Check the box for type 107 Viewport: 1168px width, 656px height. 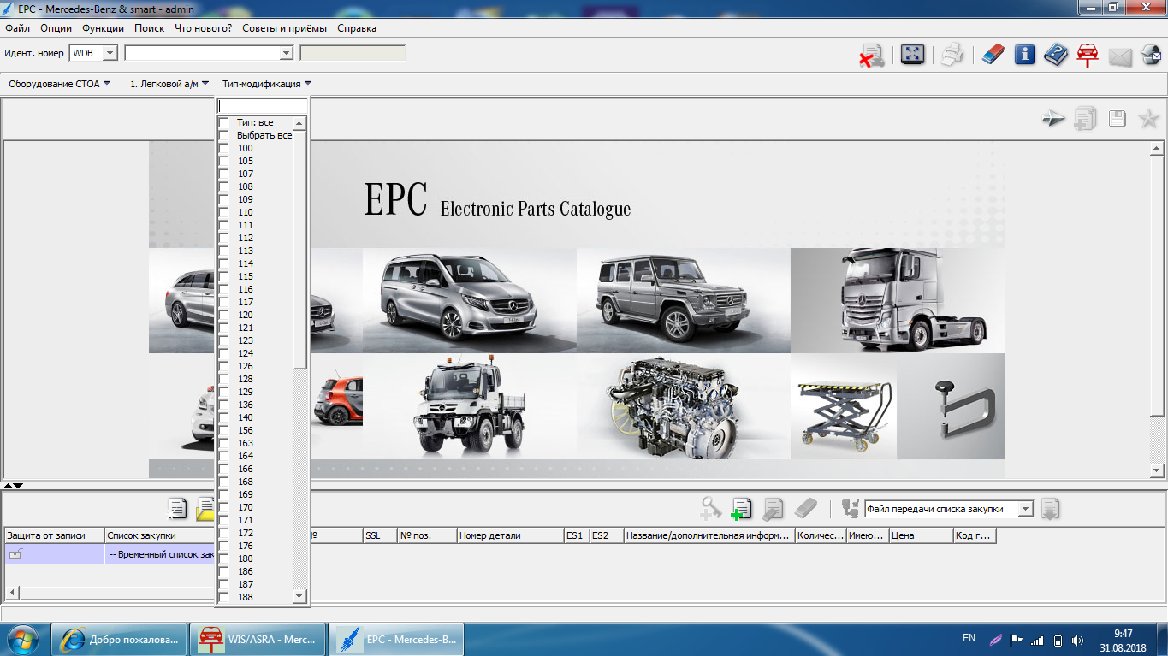tap(224, 174)
